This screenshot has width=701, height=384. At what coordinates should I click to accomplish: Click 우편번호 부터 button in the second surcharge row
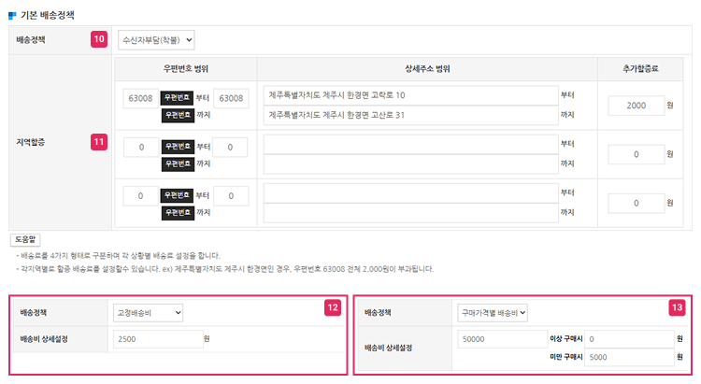tap(178, 147)
